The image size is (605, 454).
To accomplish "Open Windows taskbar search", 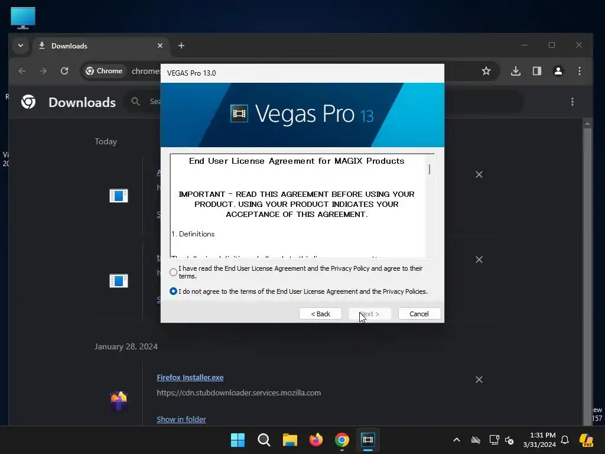I will [264, 440].
